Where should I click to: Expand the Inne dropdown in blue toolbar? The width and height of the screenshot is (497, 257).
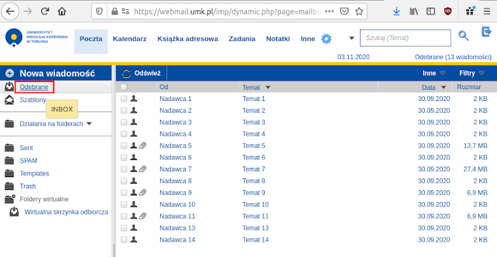tap(434, 73)
